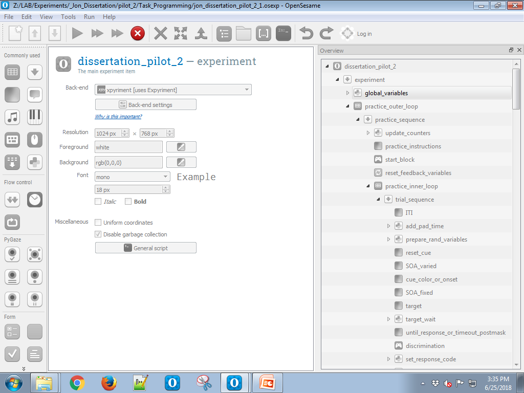Run experiment fullscreen with play icon
The image size is (524, 393).
(77, 33)
